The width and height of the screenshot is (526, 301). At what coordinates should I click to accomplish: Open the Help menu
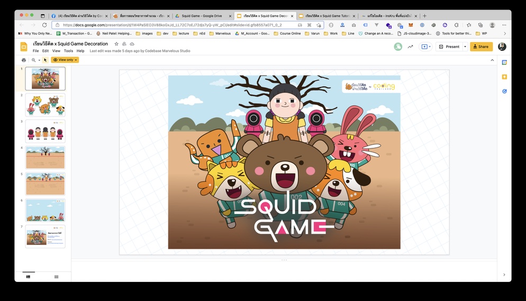(x=80, y=51)
